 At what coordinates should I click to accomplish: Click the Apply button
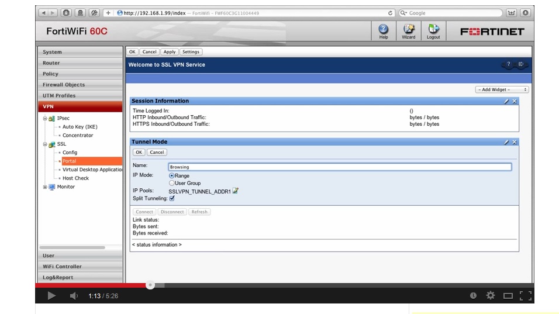pos(170,51)
